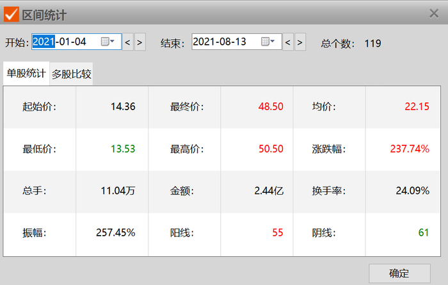Click the 阳线 label cell

184,233
